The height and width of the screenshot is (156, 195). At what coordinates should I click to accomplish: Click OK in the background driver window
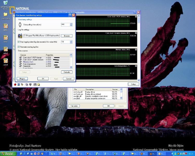[x=109, y=106]
